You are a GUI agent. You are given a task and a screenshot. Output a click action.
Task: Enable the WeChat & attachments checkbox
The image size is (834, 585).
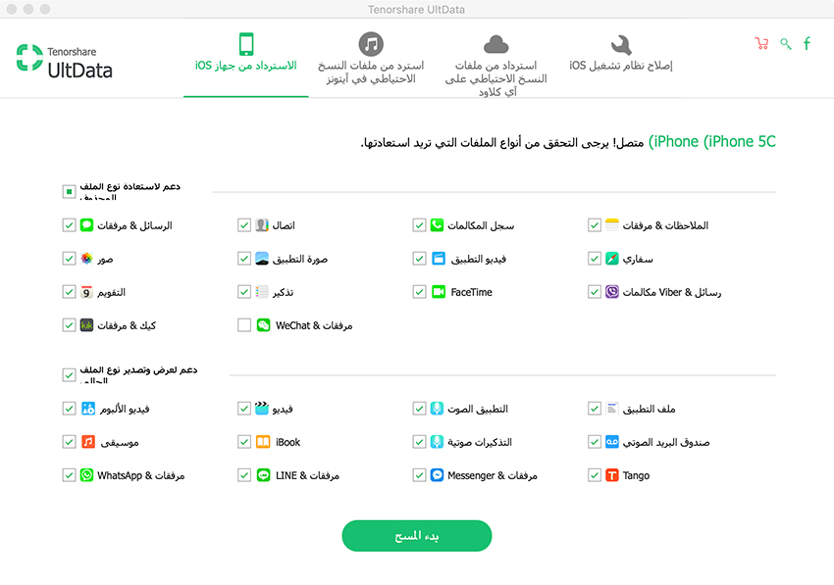point(244,325)
